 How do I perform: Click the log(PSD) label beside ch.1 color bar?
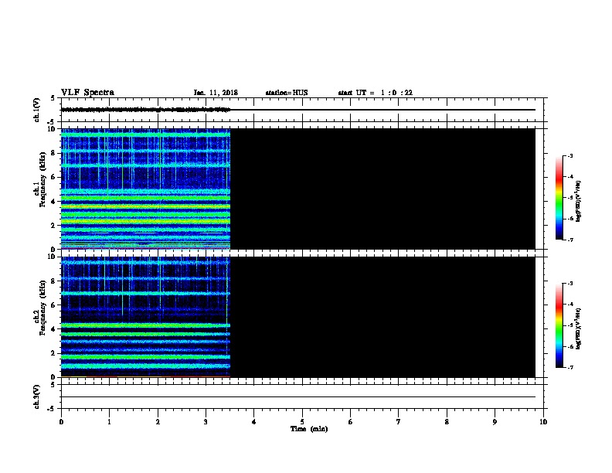(x=579, y=201)
